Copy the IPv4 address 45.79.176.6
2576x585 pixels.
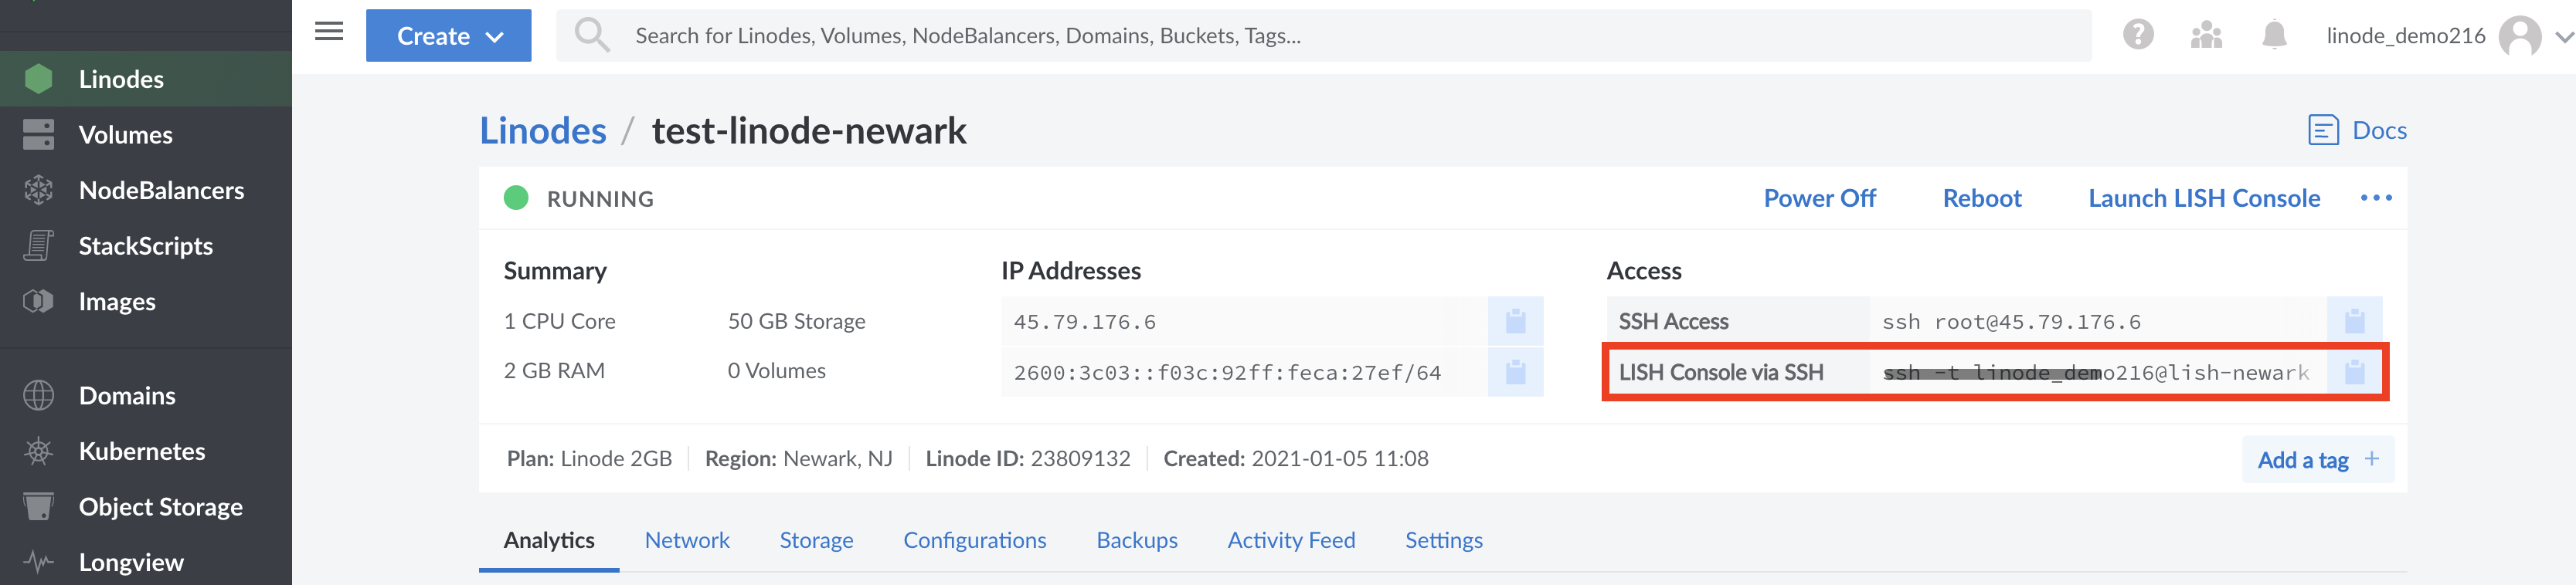(x=1515, y=322)
